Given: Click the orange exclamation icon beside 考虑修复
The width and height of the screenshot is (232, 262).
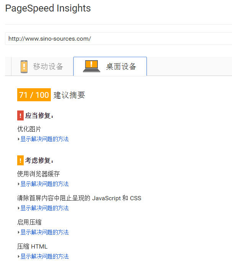Looking at the screenshot, I should coord(20,160).
